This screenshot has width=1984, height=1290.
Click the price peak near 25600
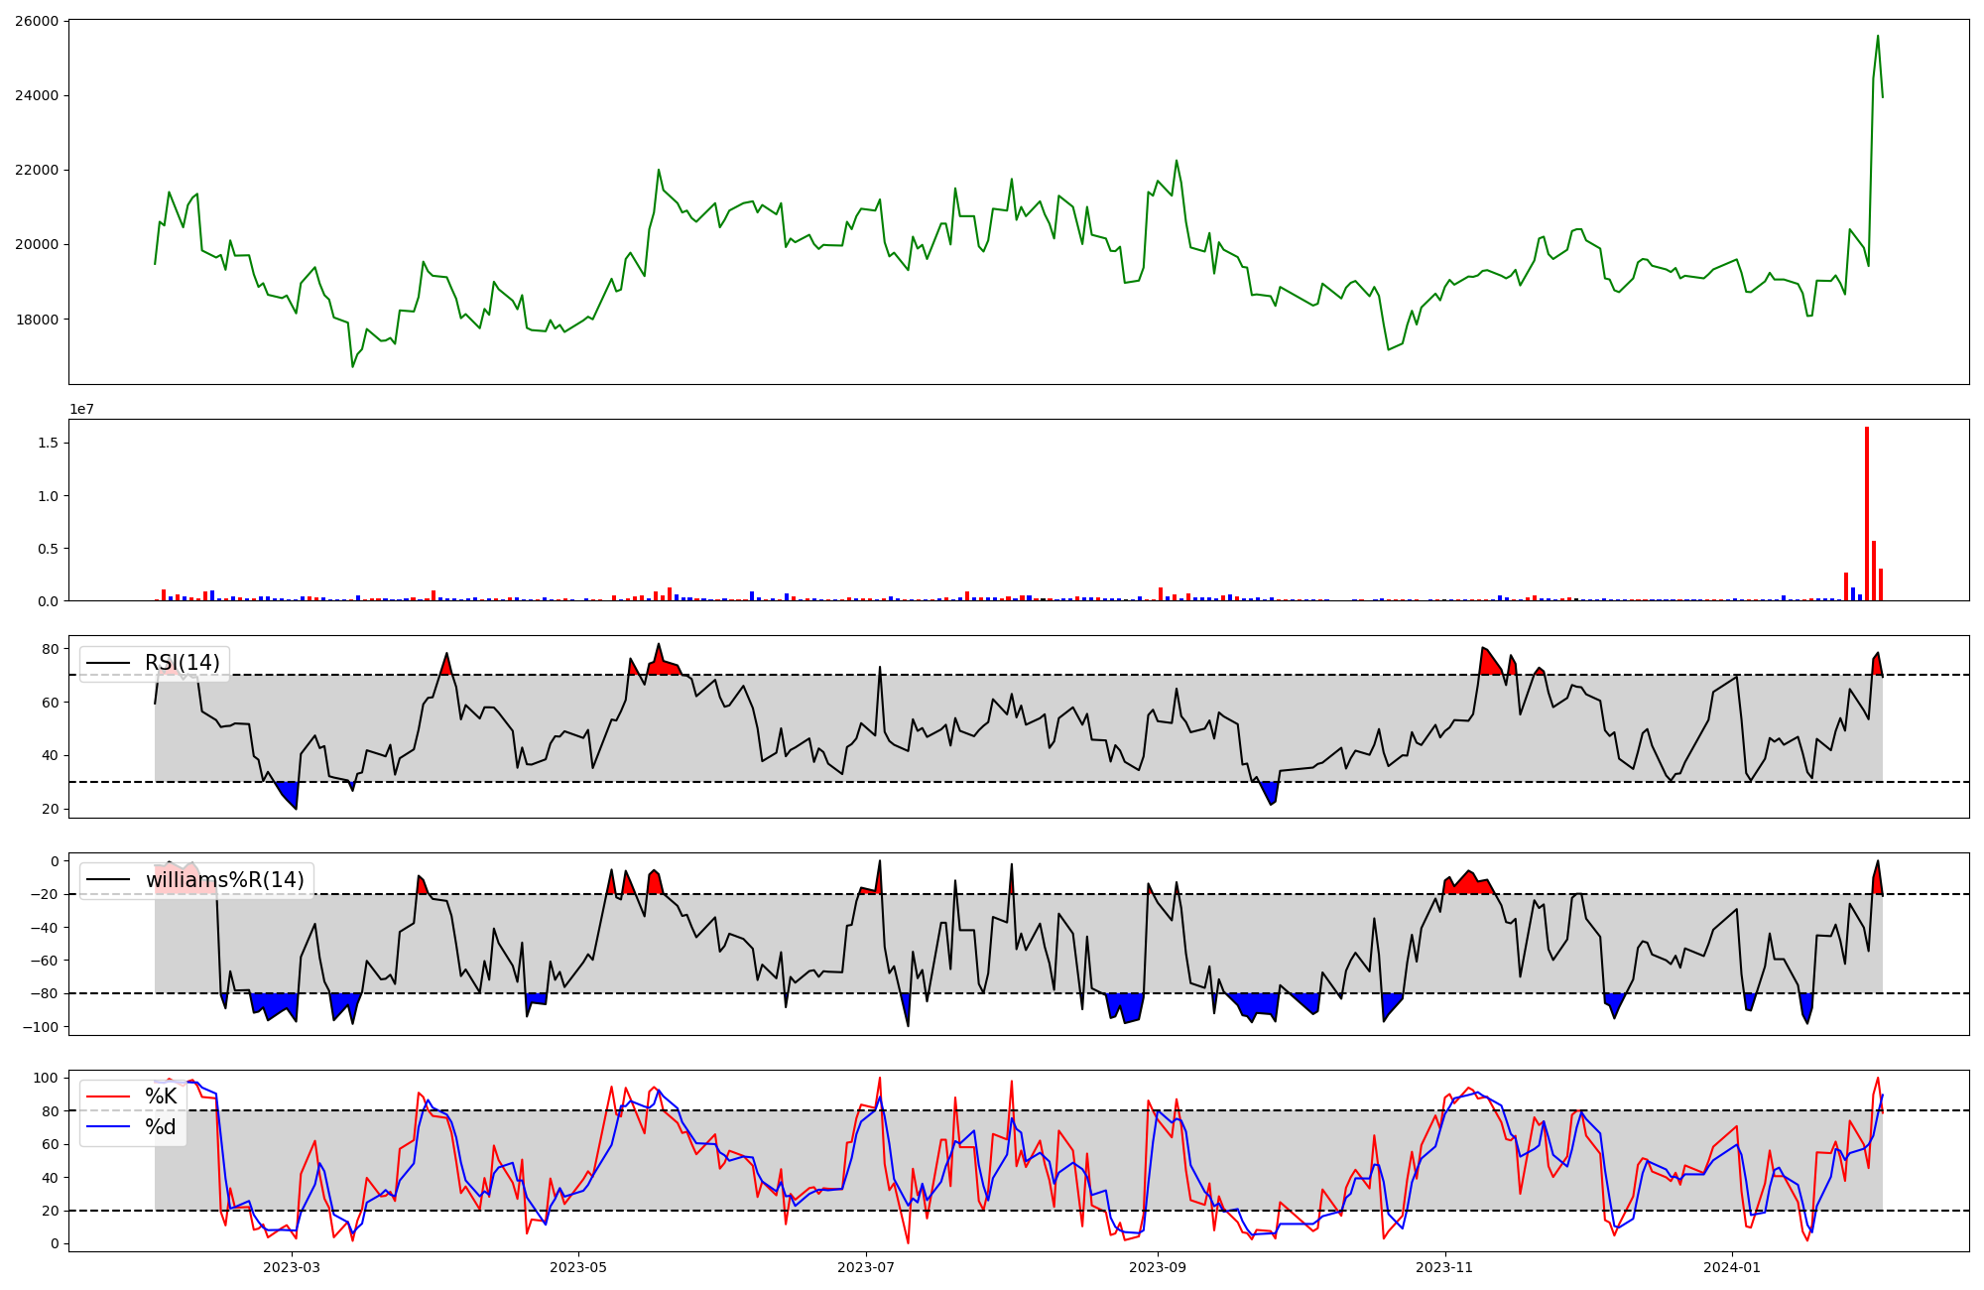click(x=1878, y=37)
